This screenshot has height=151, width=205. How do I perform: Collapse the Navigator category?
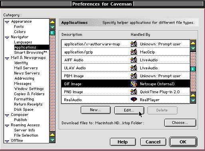click(x=7, y=37)
